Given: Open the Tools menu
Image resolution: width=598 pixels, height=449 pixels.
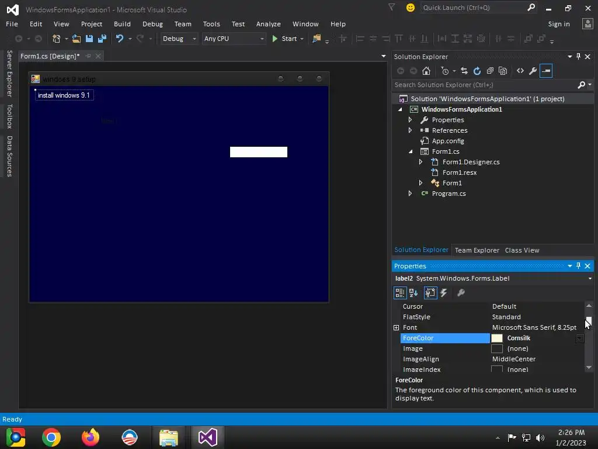Looking at the screenshot, I should (x=211, y=23).
